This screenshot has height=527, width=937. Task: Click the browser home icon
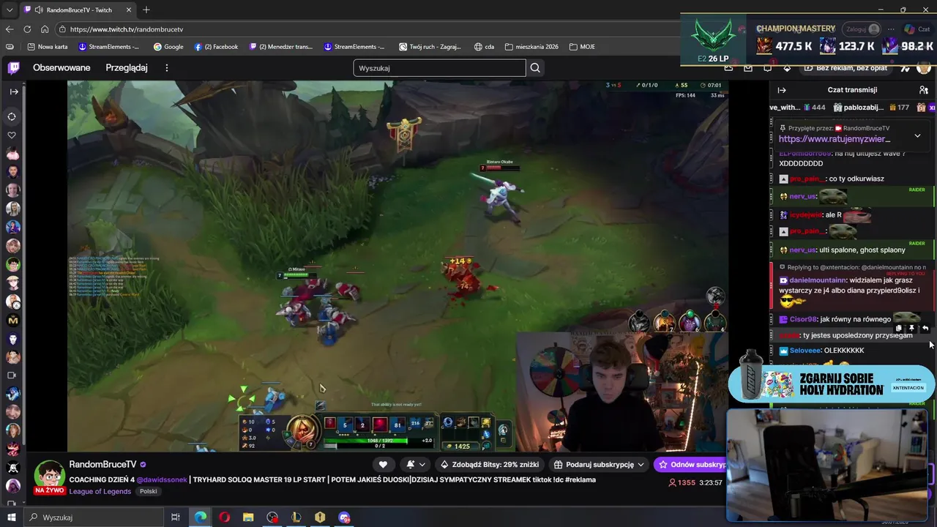45,29
